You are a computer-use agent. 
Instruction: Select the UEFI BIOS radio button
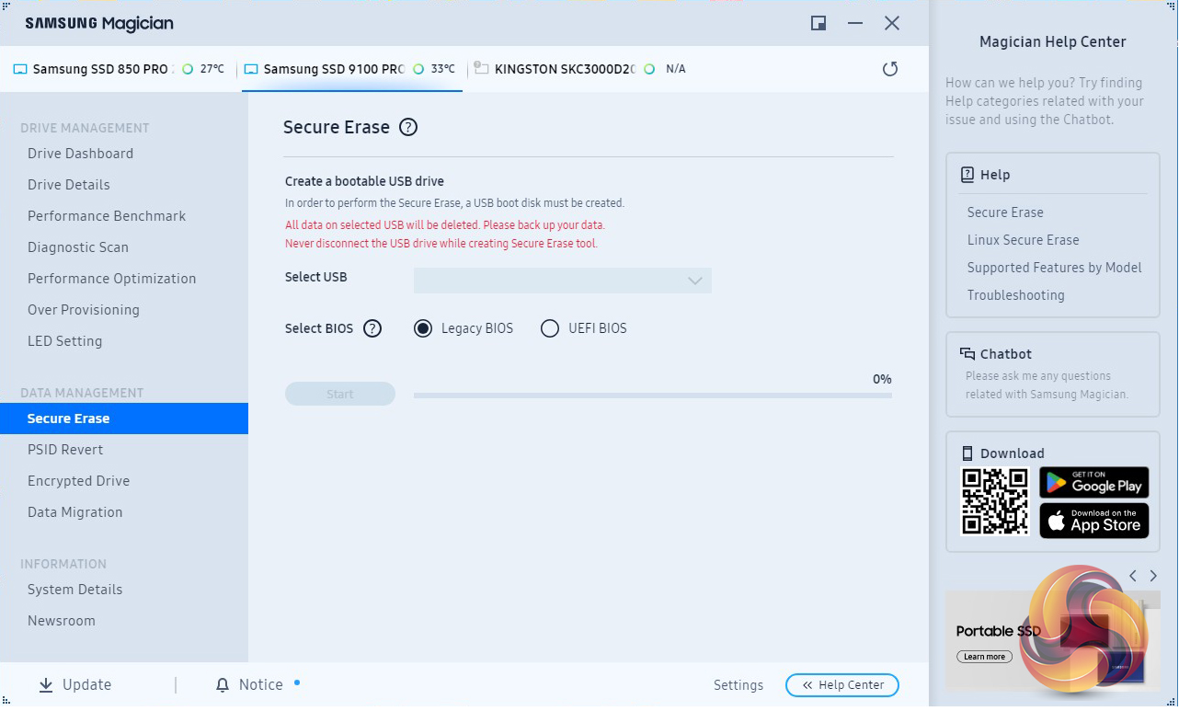point(550,328)
